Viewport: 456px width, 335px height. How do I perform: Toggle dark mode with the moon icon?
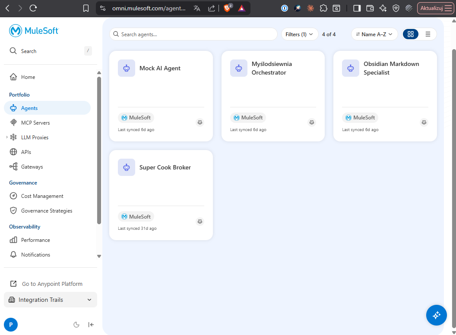coord(76,325)
